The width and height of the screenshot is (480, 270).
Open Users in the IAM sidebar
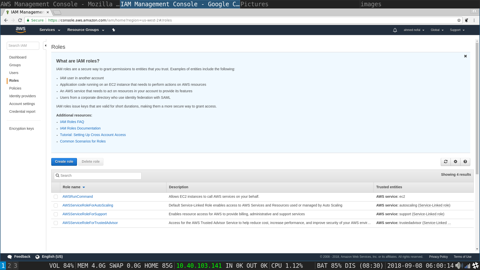click(14, 73)
